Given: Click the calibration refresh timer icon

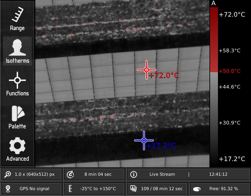Looking at the screenshot, I should click(x=70, y=174).
